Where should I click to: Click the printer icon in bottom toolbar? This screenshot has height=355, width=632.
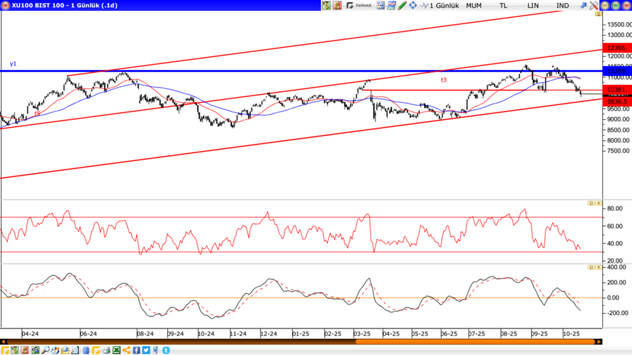(x=106, y=350)
